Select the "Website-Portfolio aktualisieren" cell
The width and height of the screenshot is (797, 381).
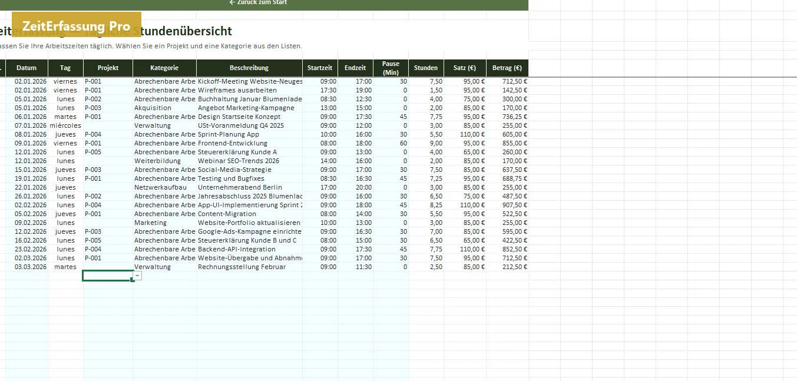tap(249, 223)
